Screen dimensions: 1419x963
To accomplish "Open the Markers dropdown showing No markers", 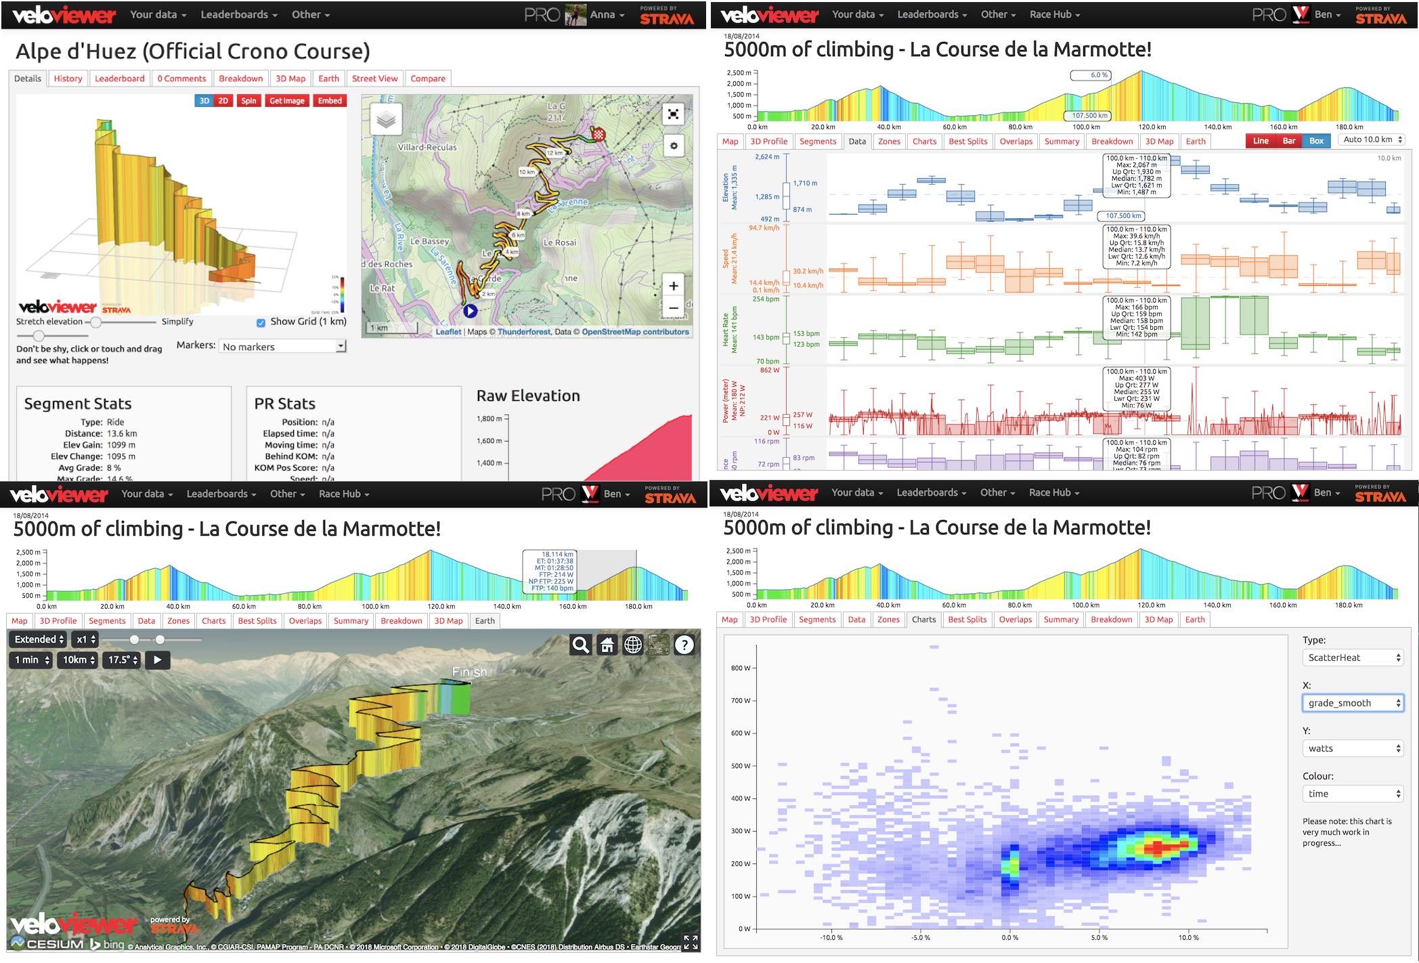I will pos(282,346).
